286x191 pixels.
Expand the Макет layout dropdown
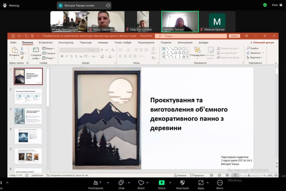(49, 48)
